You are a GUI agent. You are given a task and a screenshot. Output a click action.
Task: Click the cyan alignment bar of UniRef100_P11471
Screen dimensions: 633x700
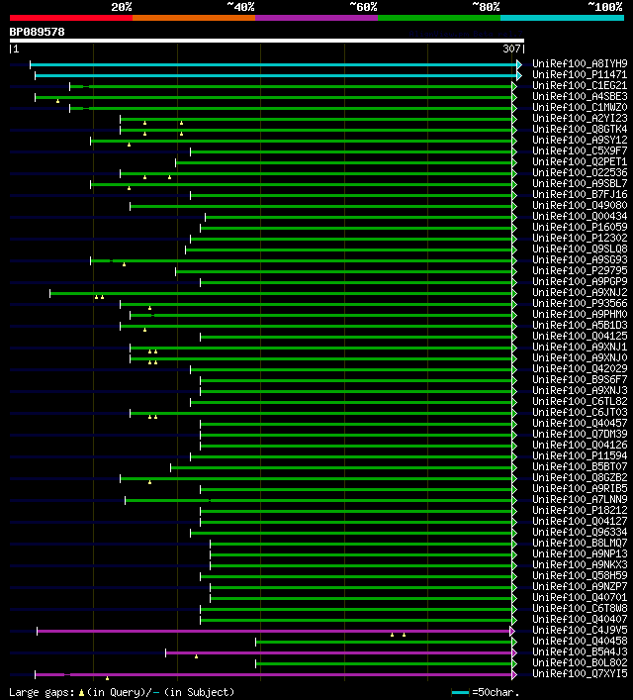click(x=276, y=75)
